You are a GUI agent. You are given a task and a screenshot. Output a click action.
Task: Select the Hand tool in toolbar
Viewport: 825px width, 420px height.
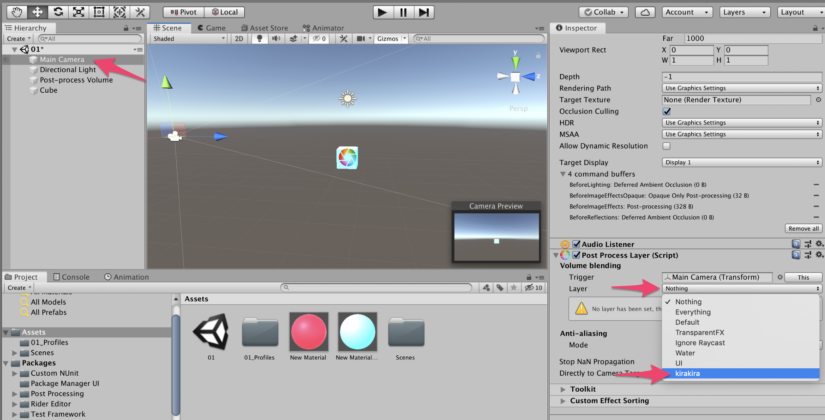(17, 12)
